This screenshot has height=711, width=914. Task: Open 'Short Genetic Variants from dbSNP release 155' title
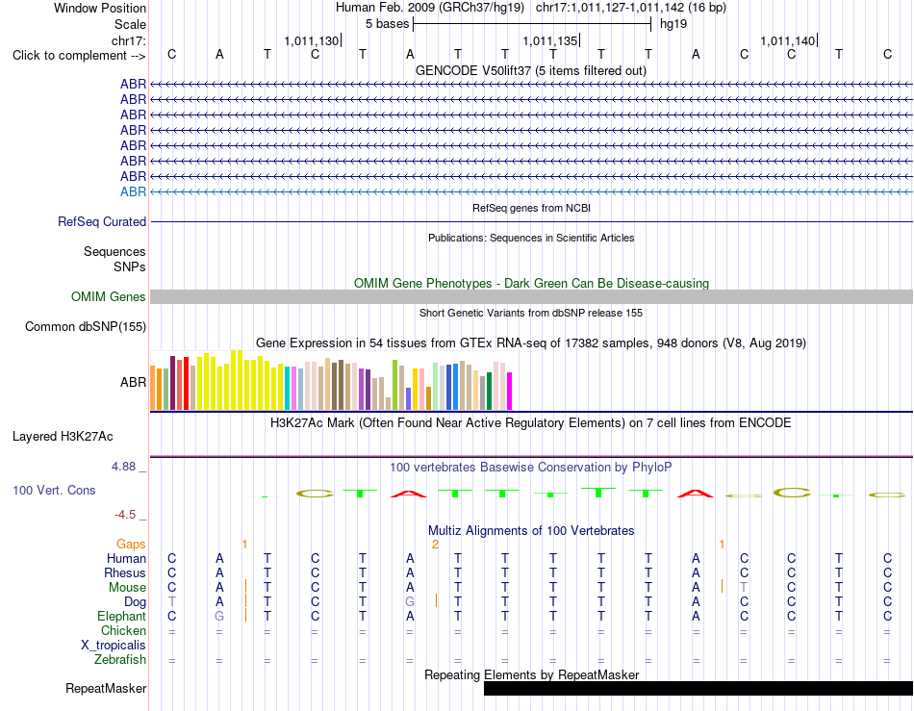tap(531, 313)
